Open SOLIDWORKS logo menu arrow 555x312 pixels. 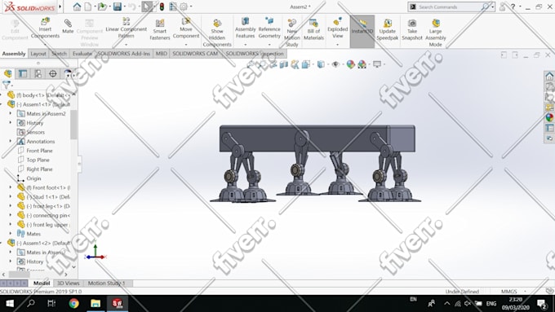tap(60, 7)
